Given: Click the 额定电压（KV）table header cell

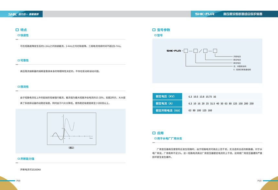Looking at the screenshot, I should (167, 96).
